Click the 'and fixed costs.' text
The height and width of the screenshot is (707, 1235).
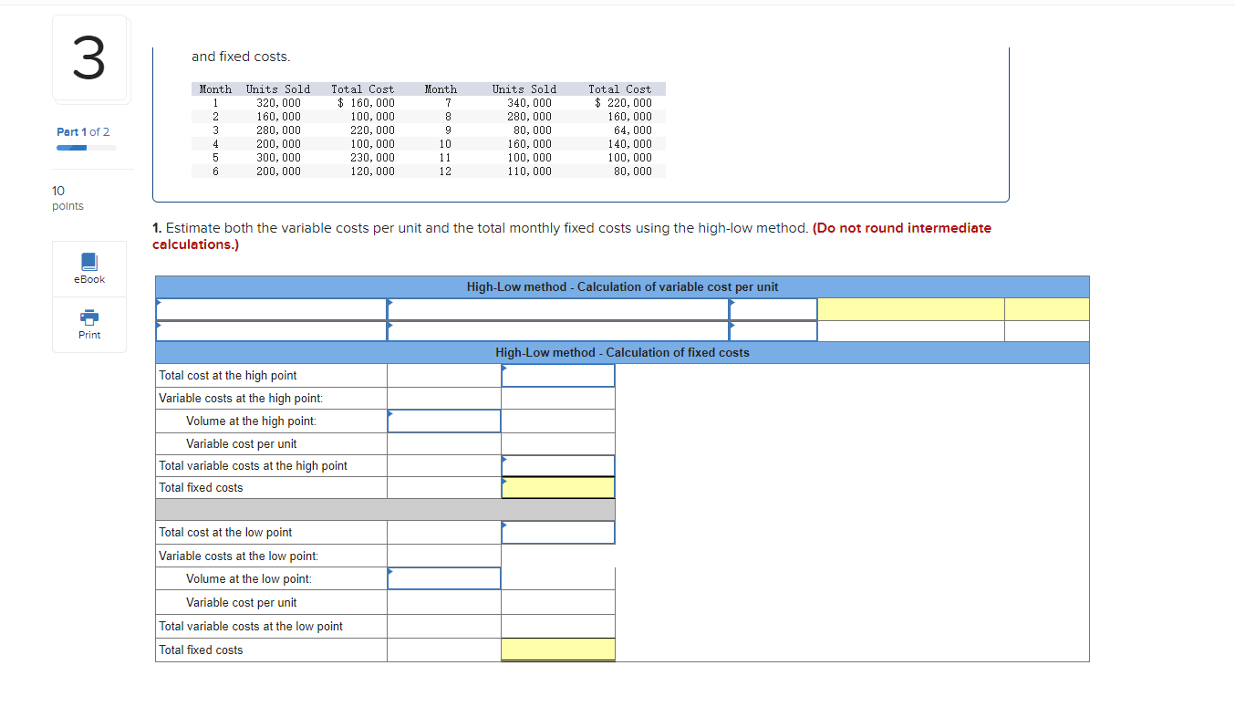pos(241,57)
